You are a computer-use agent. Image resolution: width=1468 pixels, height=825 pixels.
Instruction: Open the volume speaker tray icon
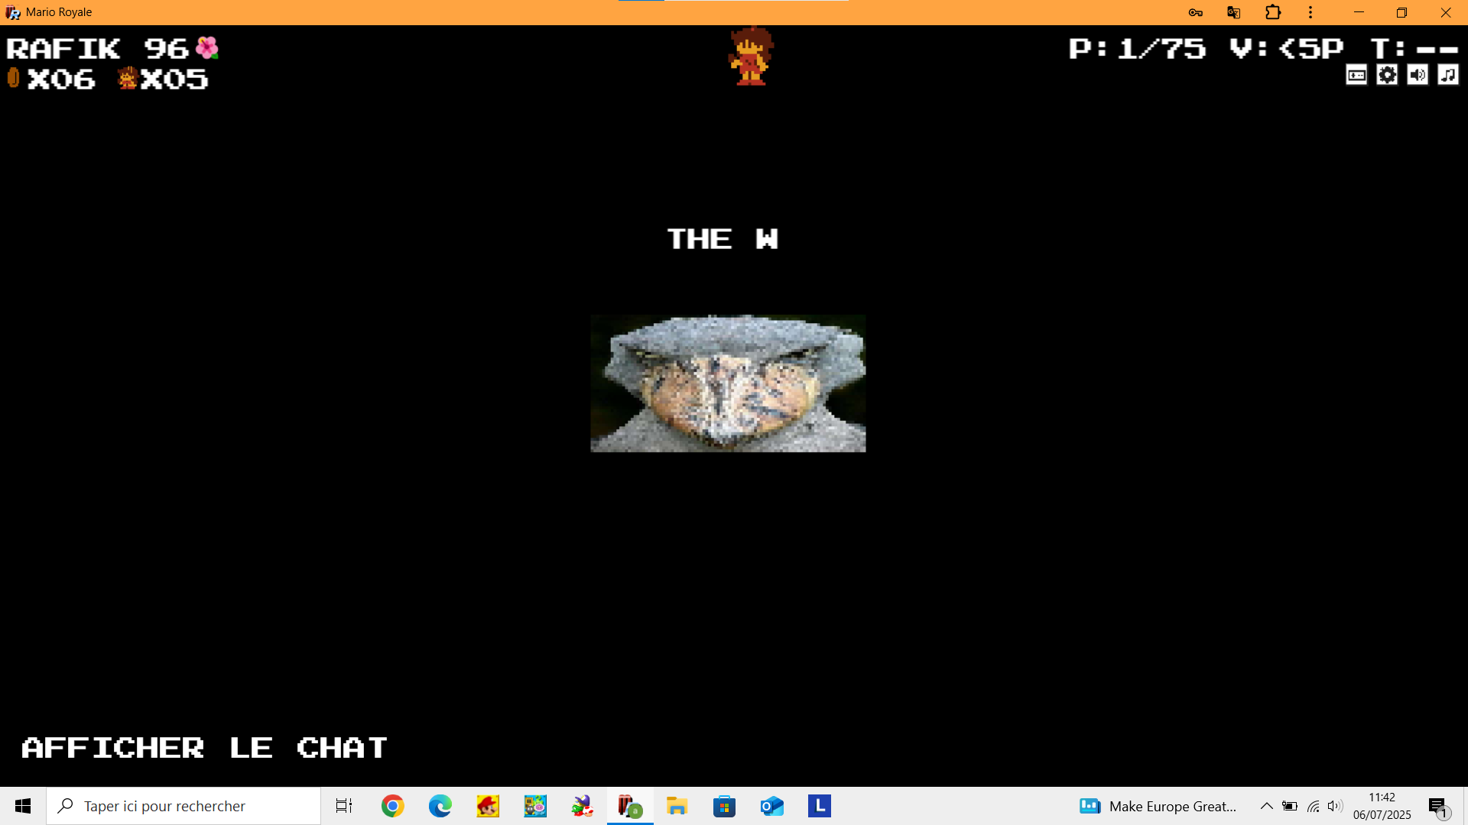click(x=1335, y=806)
